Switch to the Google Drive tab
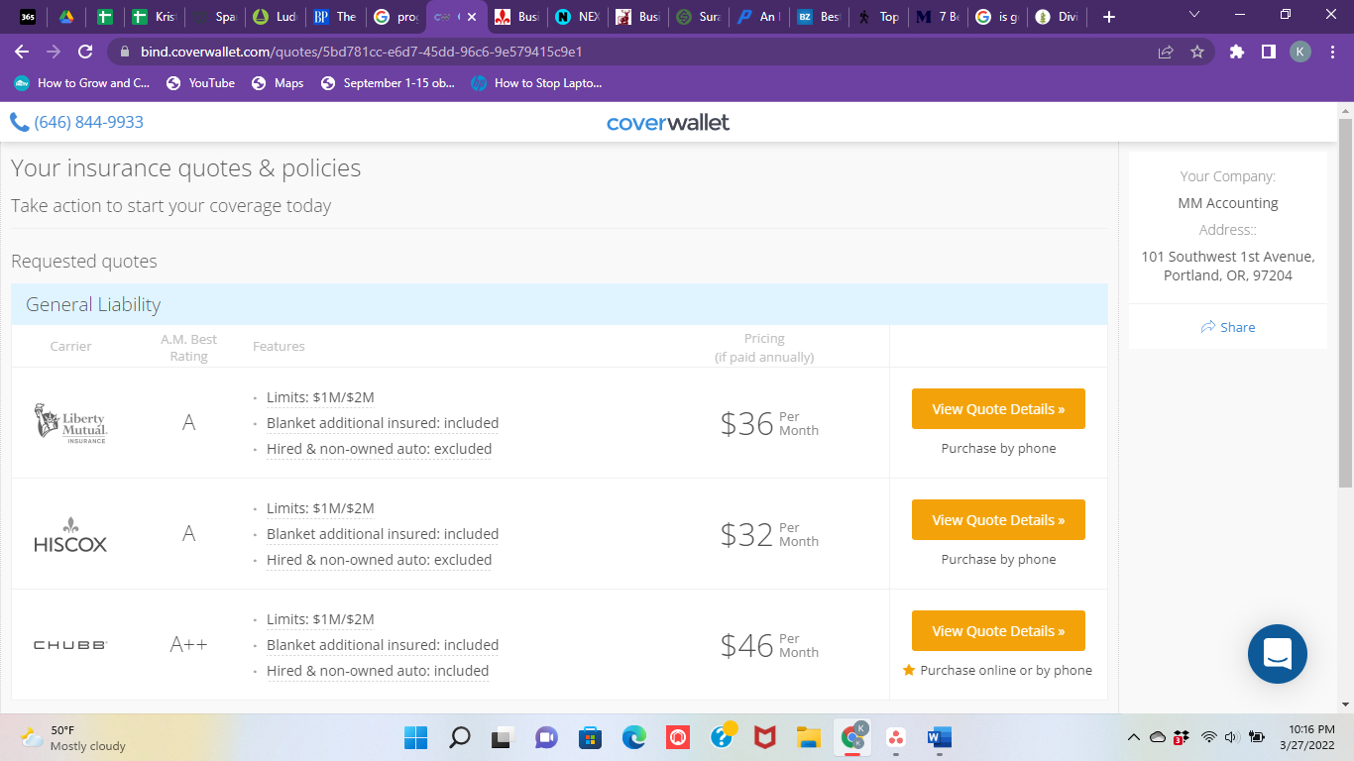 coord(65,17)
